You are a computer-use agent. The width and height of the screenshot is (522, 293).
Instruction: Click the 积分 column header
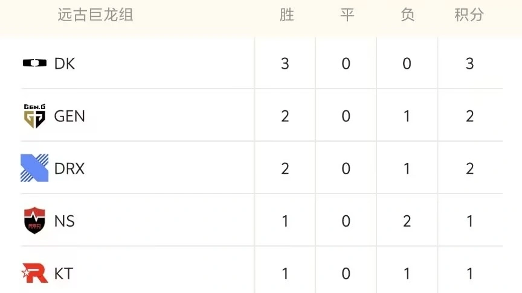[469, 15]
